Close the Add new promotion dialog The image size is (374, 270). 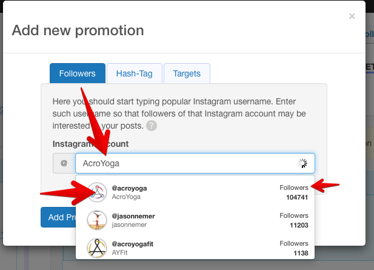[352, 16]
